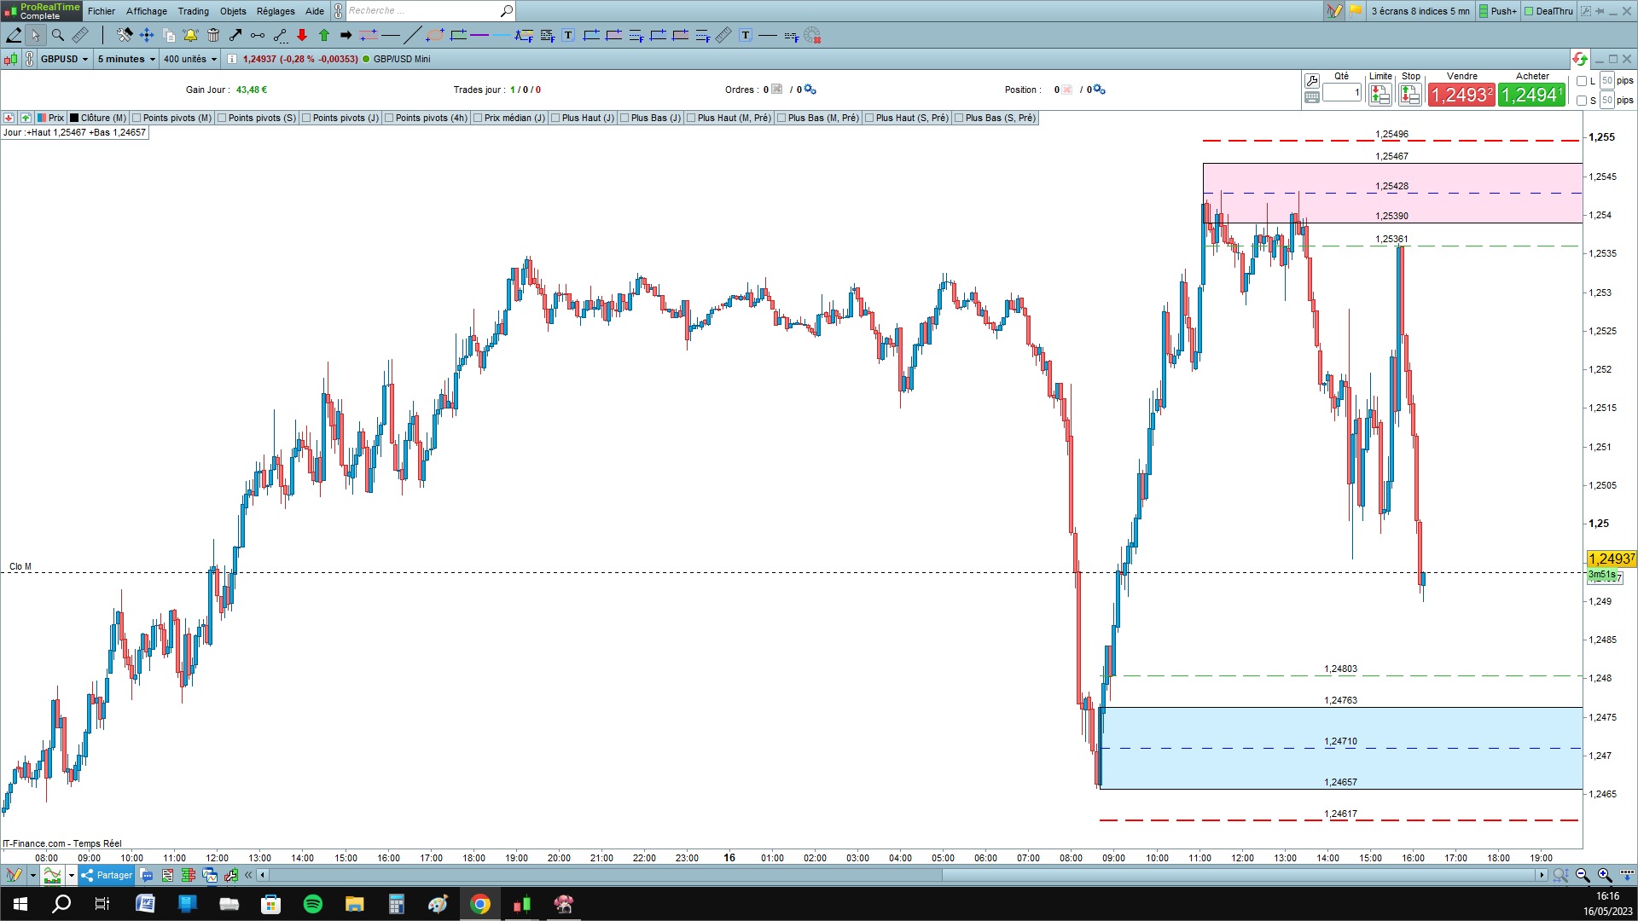Select the magnifier zoom tool
Image resolution: width=1638 pixels, height=921 pixels.
[58, 35]
